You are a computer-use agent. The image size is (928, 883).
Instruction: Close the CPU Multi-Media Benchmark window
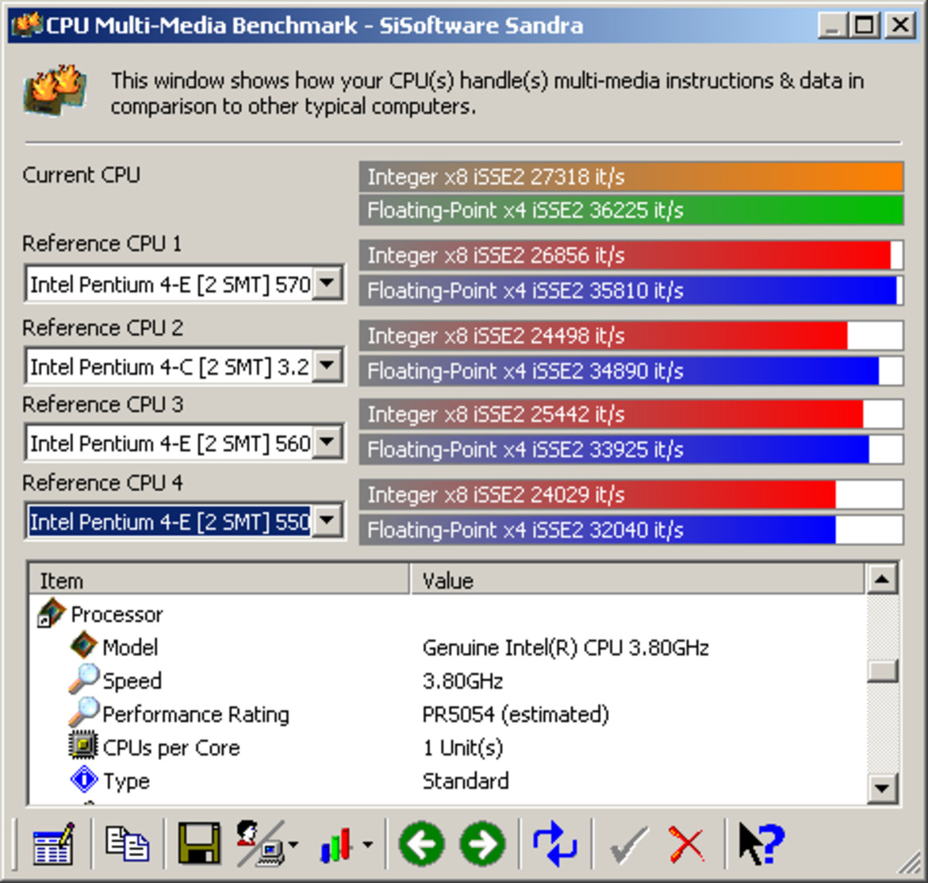click(x=900, y=25)
